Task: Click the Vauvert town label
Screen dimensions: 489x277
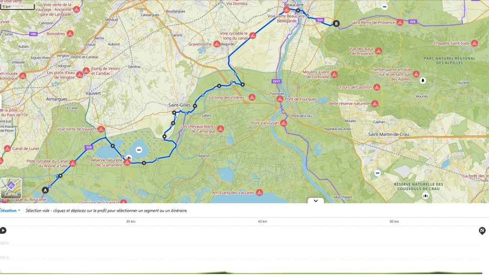Action: pyautogui.click(x=93, y=93)
